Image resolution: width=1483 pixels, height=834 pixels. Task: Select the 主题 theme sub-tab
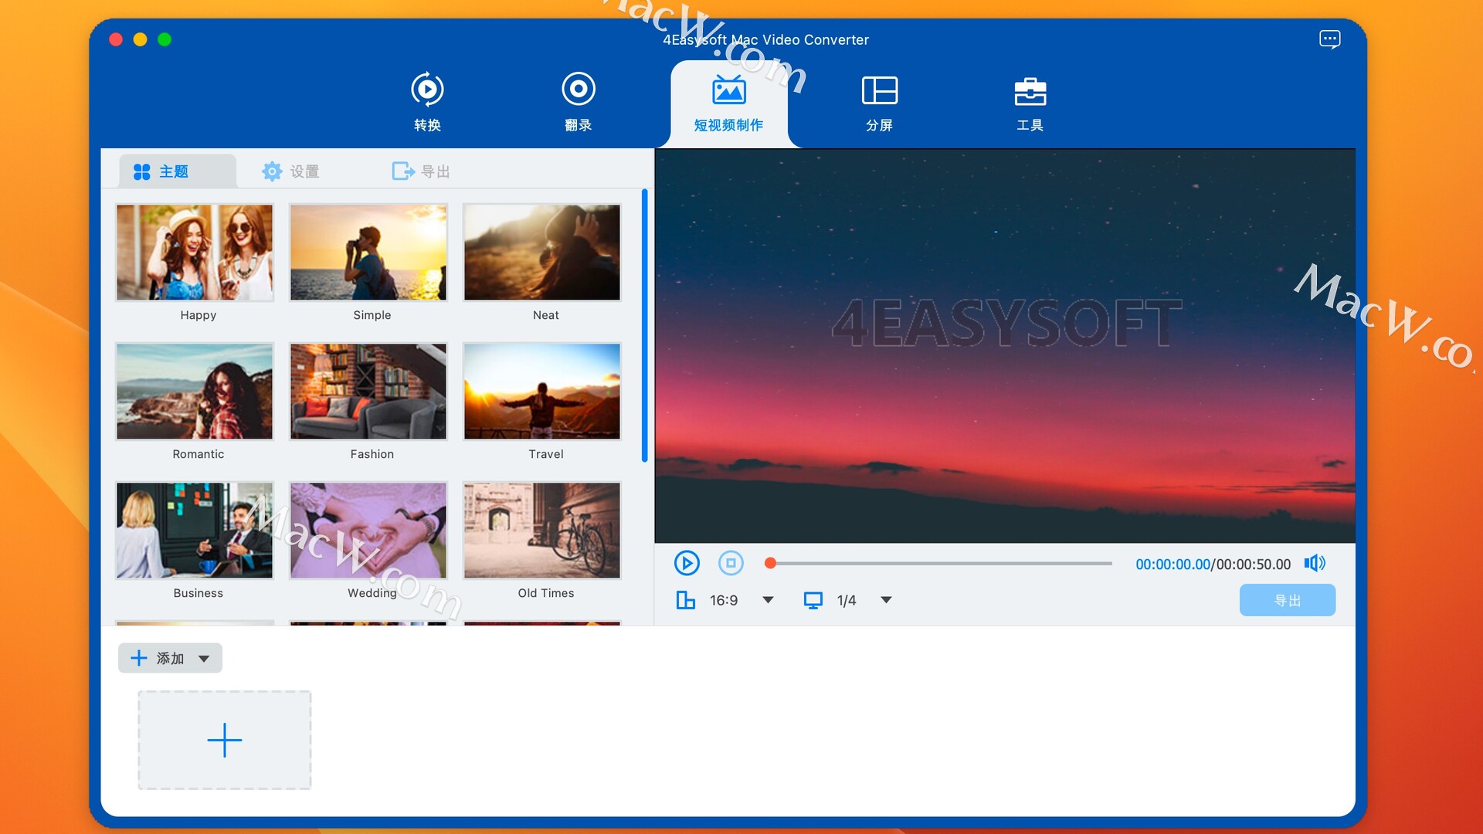pyautogui.click(x=177, y=171)
